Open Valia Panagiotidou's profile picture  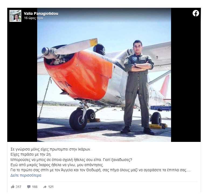(x=15, y=16)
